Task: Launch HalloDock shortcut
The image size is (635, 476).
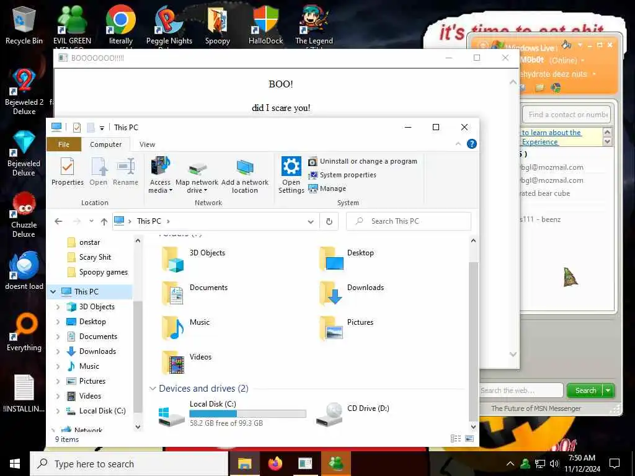Action: click(x=265, y=24)
